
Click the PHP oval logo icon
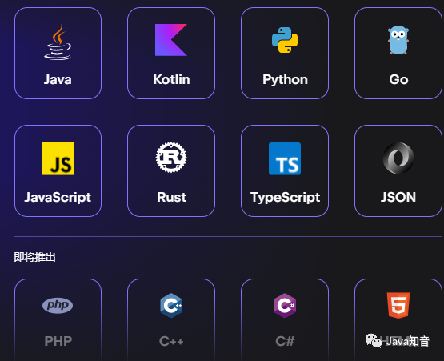58,305
